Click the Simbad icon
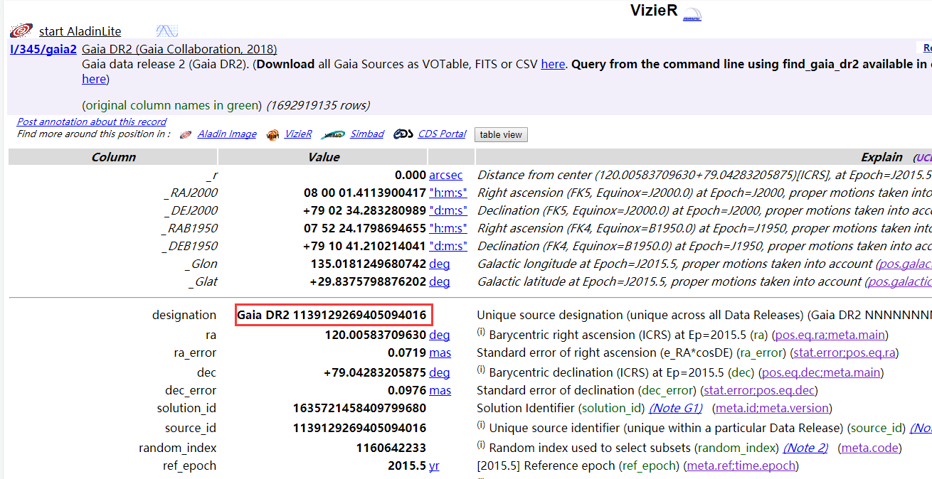This screenshot has height=479, width=932. click(x=333, y=134)
